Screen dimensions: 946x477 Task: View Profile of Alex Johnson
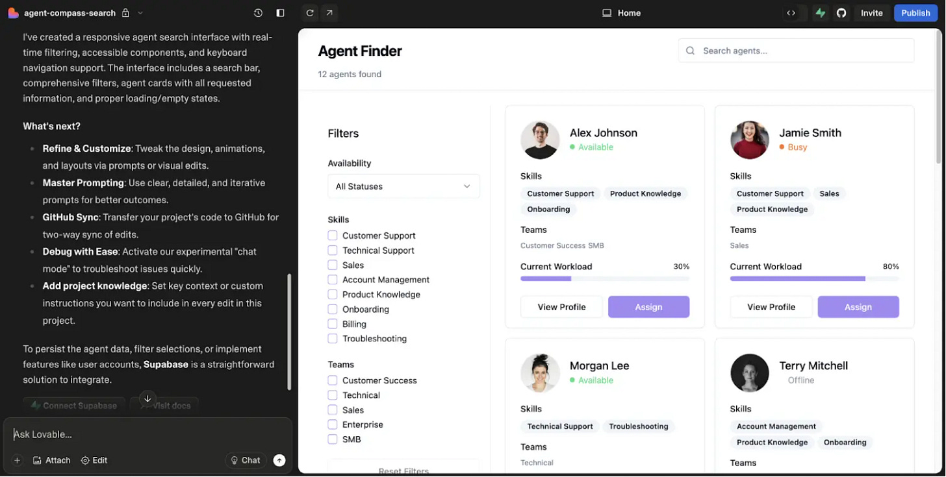pyautogui.click(x=561, y=307)
